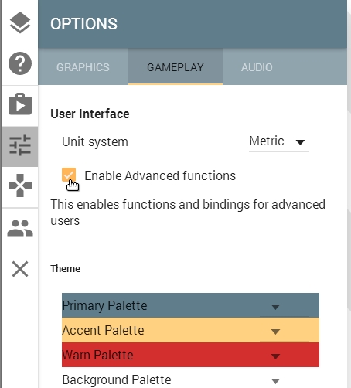Uncheck Enable Advanced functions checkbox

tap(69, 175)
